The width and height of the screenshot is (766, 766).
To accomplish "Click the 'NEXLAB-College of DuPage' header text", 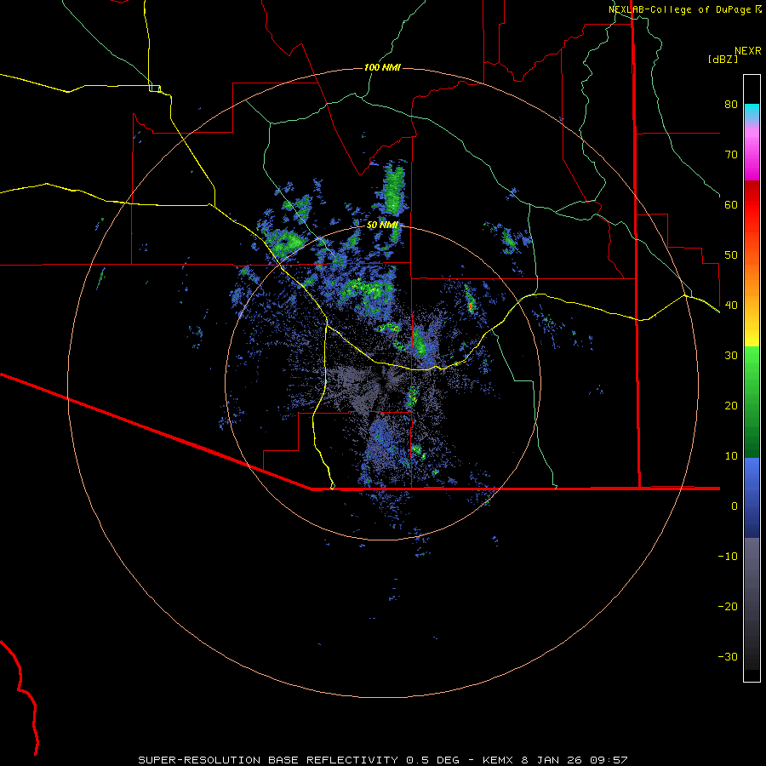I will (x=679, y=9).
